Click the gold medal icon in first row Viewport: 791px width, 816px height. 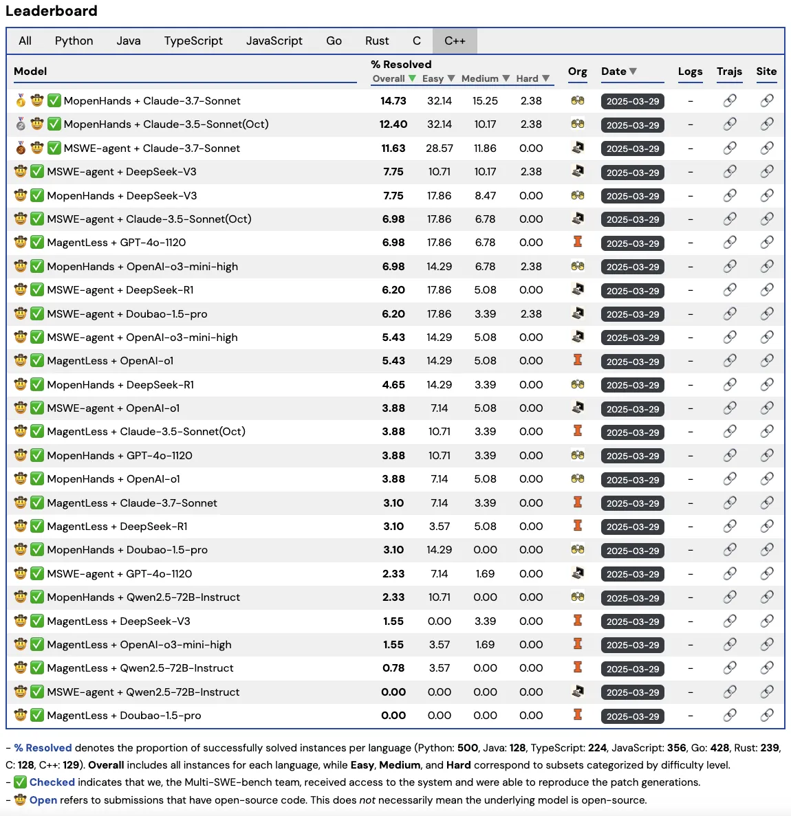click(21, 100)
